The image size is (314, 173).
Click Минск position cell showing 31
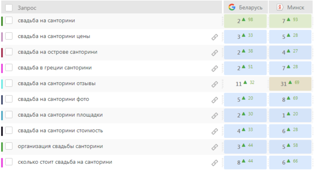290,84
